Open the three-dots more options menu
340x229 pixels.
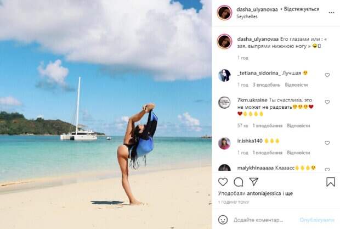pyautogui.click(x=331, y=13)
